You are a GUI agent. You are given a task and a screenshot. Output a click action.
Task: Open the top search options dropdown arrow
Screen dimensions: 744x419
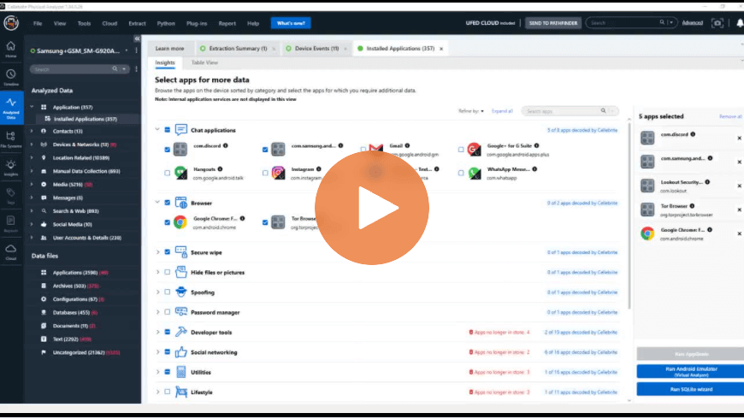click(x=671, y=22)
